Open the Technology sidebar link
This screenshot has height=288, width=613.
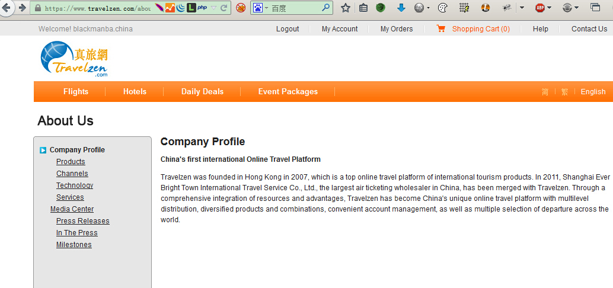coord(75,185)
